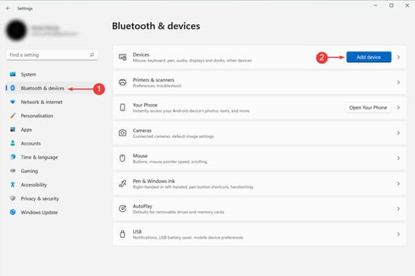Screen dimensions: 415x276
Task: Select the Gaming controller icon
Action: pos(12,171)
